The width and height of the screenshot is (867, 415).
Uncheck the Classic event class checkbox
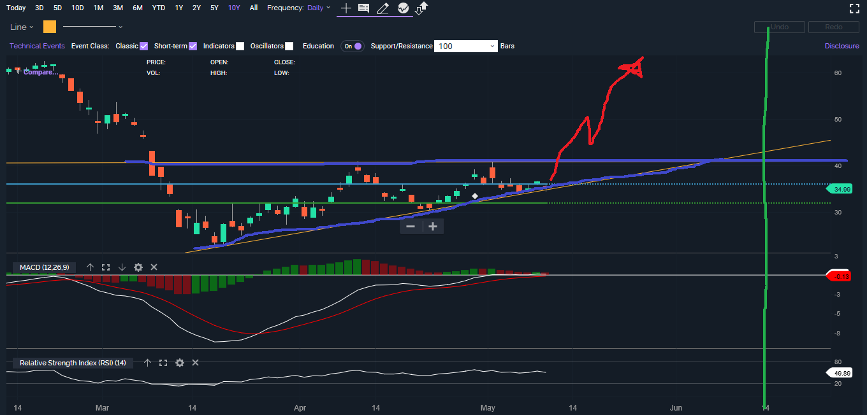tap(144, 46)
